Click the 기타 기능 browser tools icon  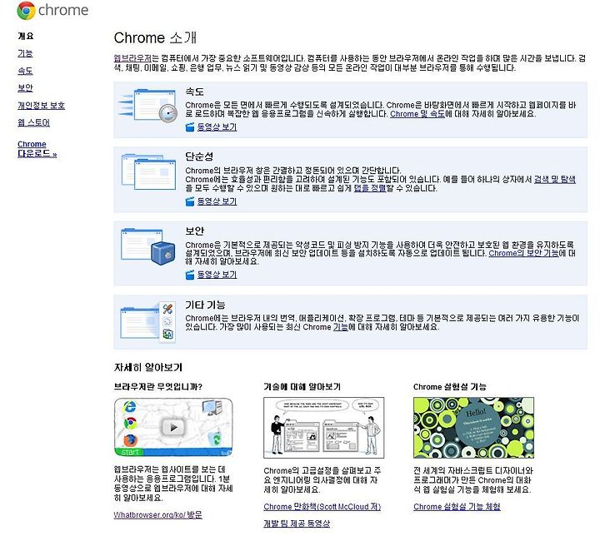point(148,322)
